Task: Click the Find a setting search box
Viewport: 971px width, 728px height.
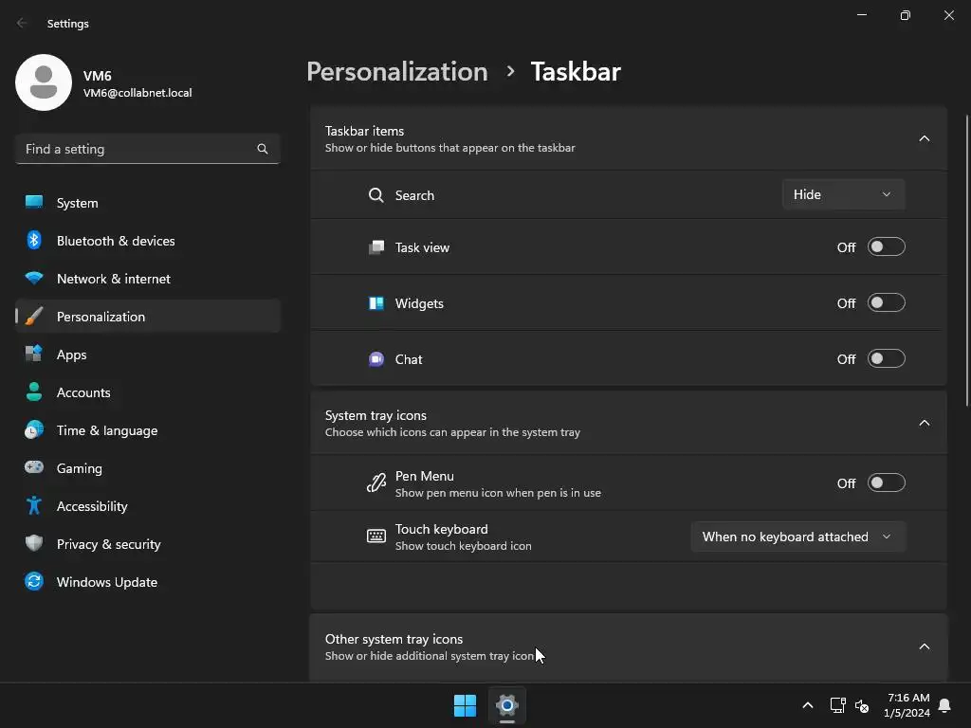Action: pos(137,149)
